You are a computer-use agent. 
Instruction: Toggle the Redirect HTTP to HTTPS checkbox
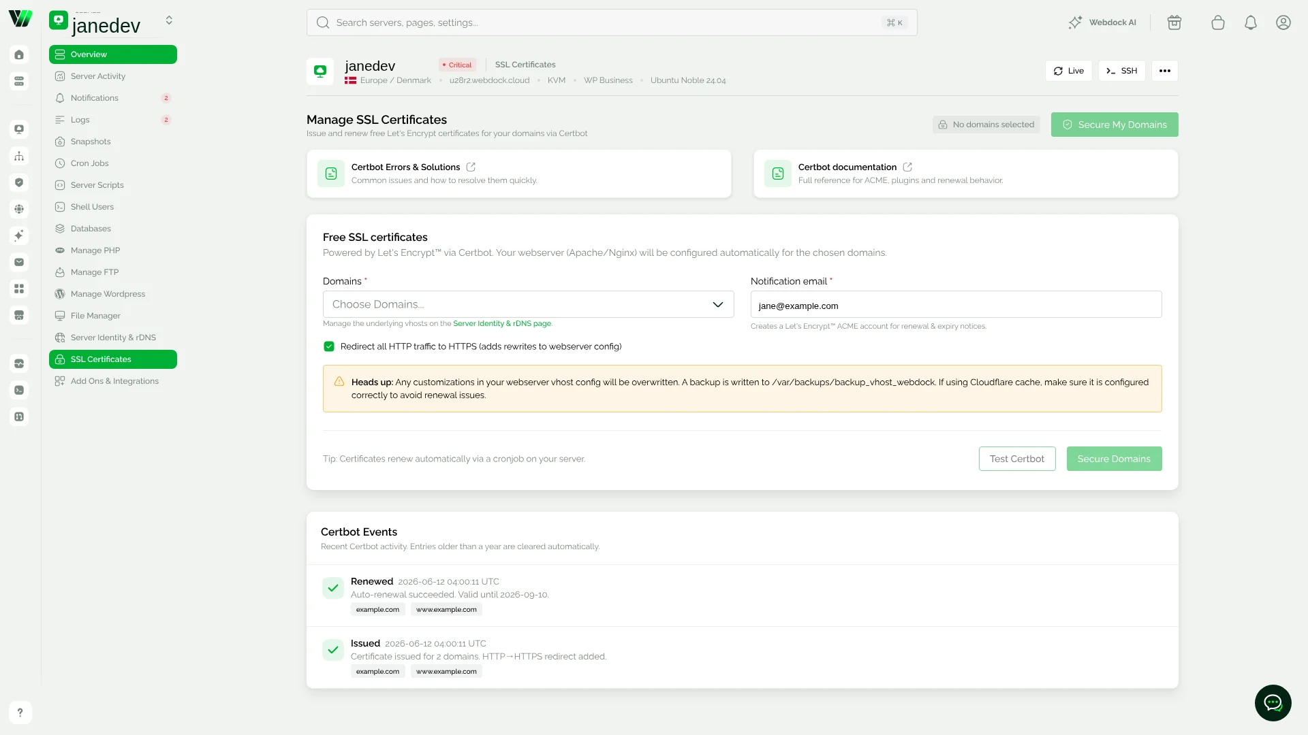coord(329,346)
